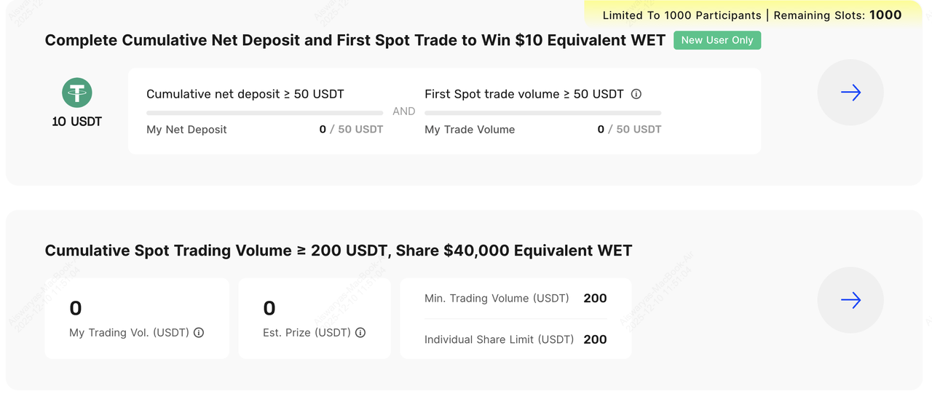This screenshot has height=394, width=932.
Task: Click the Min. Trading Volume row
Action: point(515,299)
